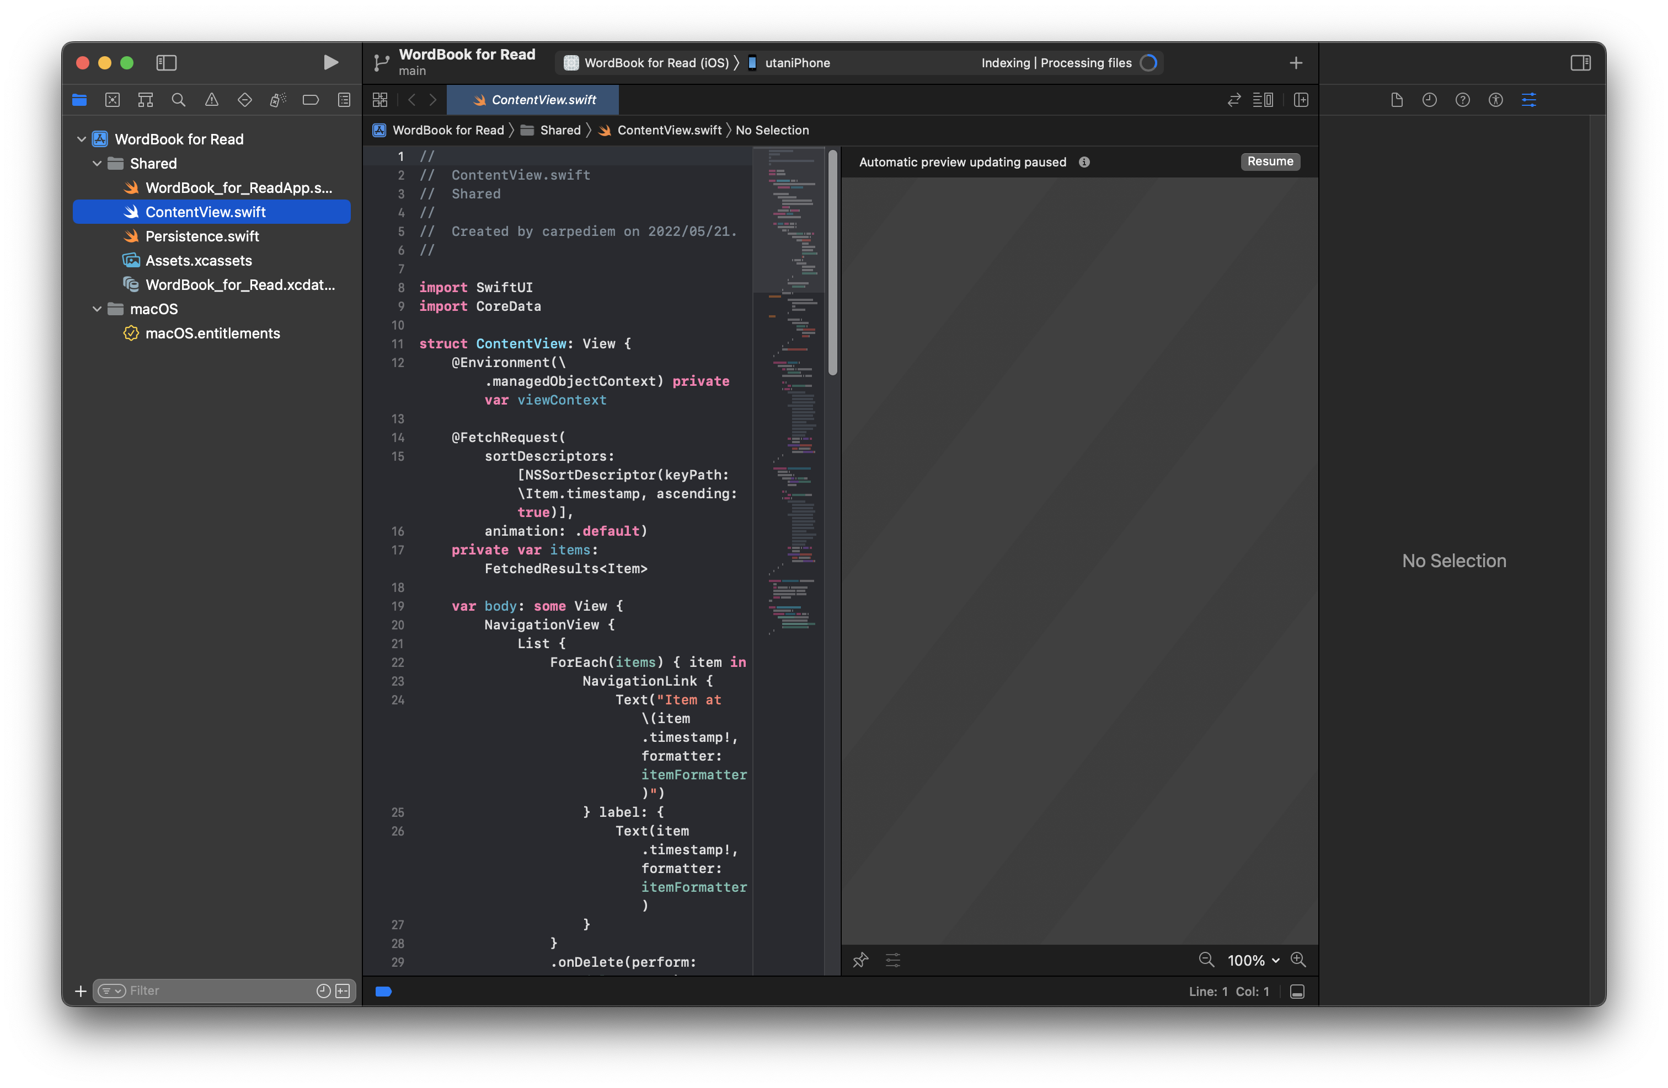Open the Source Control navigator
Screen dimensions: 1668x1088
[112, 100]
